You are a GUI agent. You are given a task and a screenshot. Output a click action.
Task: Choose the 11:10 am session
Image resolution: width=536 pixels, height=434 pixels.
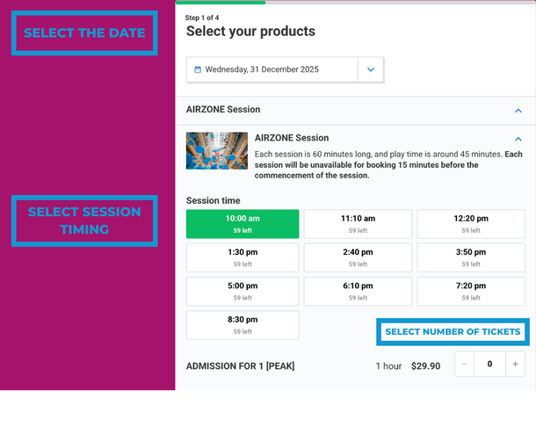[358, 224]
